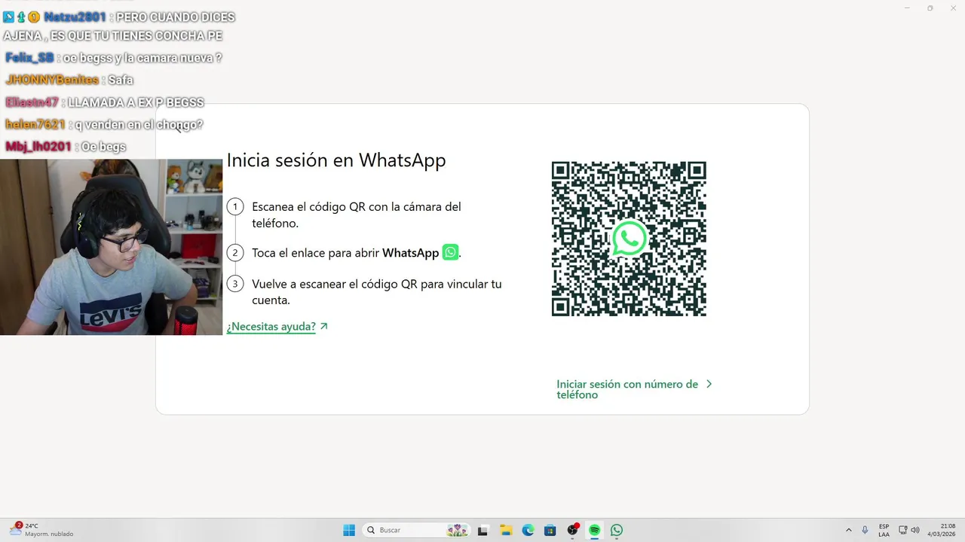Image resolution: width=965 pixels, height=542 pixels.
Task: Open the ESP LAA keyboard language switcher
Action: point(884,530)
